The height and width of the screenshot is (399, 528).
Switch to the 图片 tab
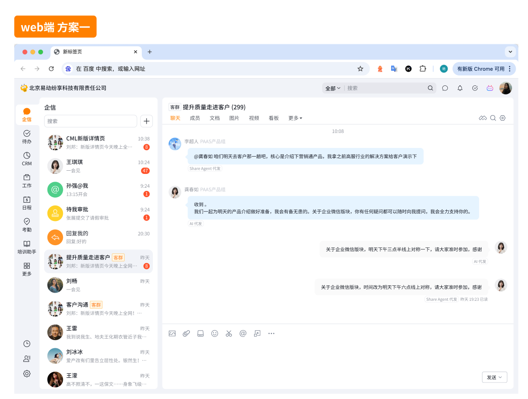[x=234, y=118]
